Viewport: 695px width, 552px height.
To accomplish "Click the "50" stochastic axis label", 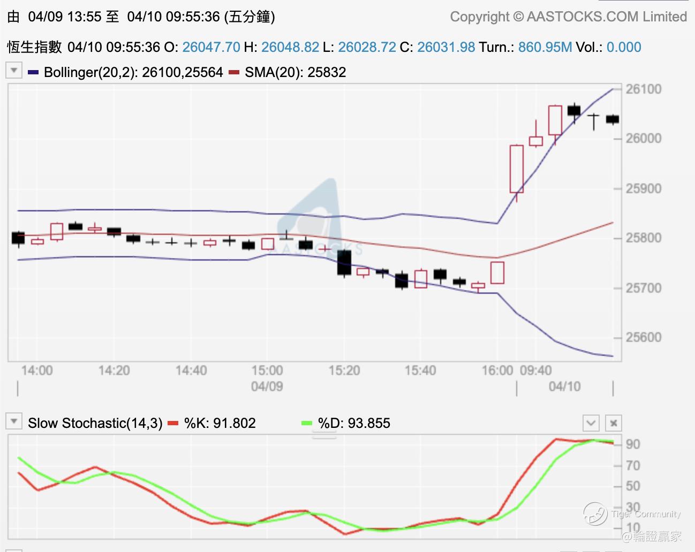I will click(633, 486).
